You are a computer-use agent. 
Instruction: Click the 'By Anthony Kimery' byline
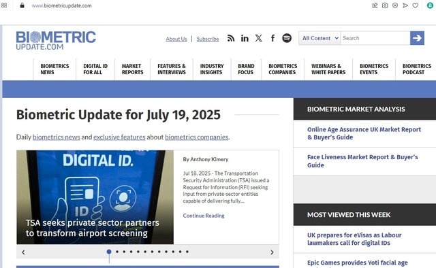(x=206, y=159)
